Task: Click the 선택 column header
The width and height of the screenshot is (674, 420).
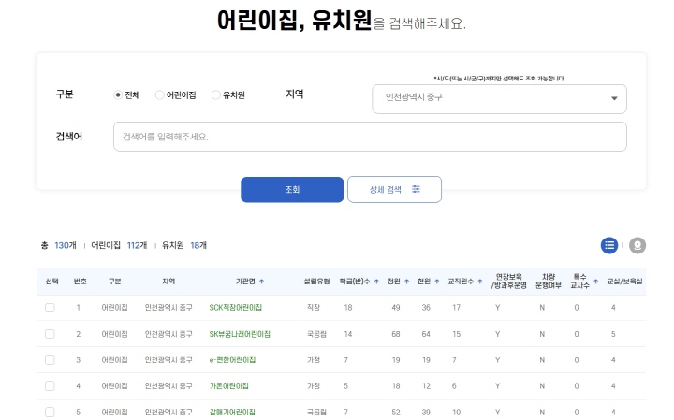Action: pyautogui.click(x=52, y=282)
